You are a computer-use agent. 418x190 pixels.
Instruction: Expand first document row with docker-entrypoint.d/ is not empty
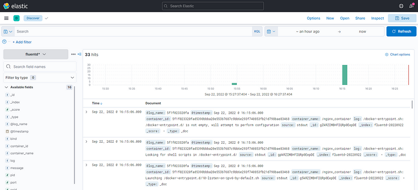click(86, 112)
